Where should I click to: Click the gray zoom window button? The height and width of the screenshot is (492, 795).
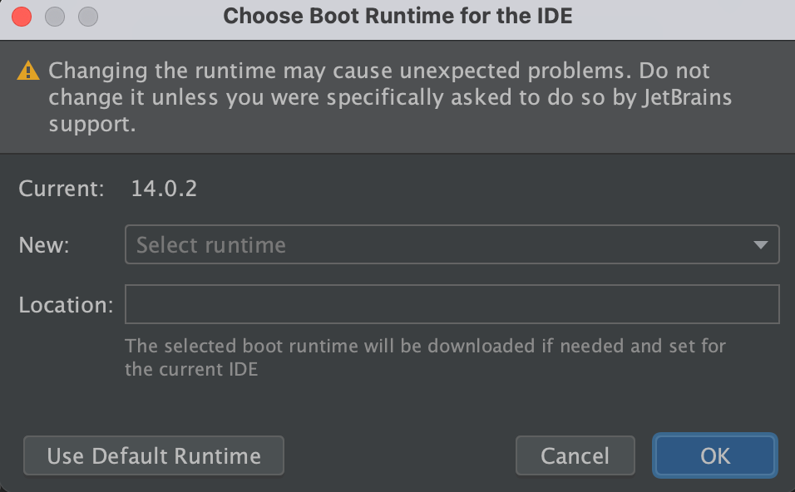[87, 17]
